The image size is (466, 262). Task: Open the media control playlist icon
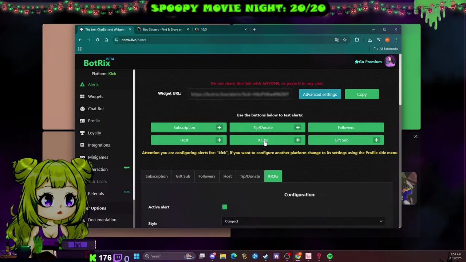tap(379, 40)
